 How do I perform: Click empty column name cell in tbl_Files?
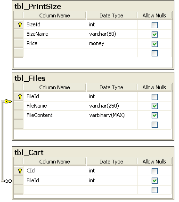tap(55, 124)
